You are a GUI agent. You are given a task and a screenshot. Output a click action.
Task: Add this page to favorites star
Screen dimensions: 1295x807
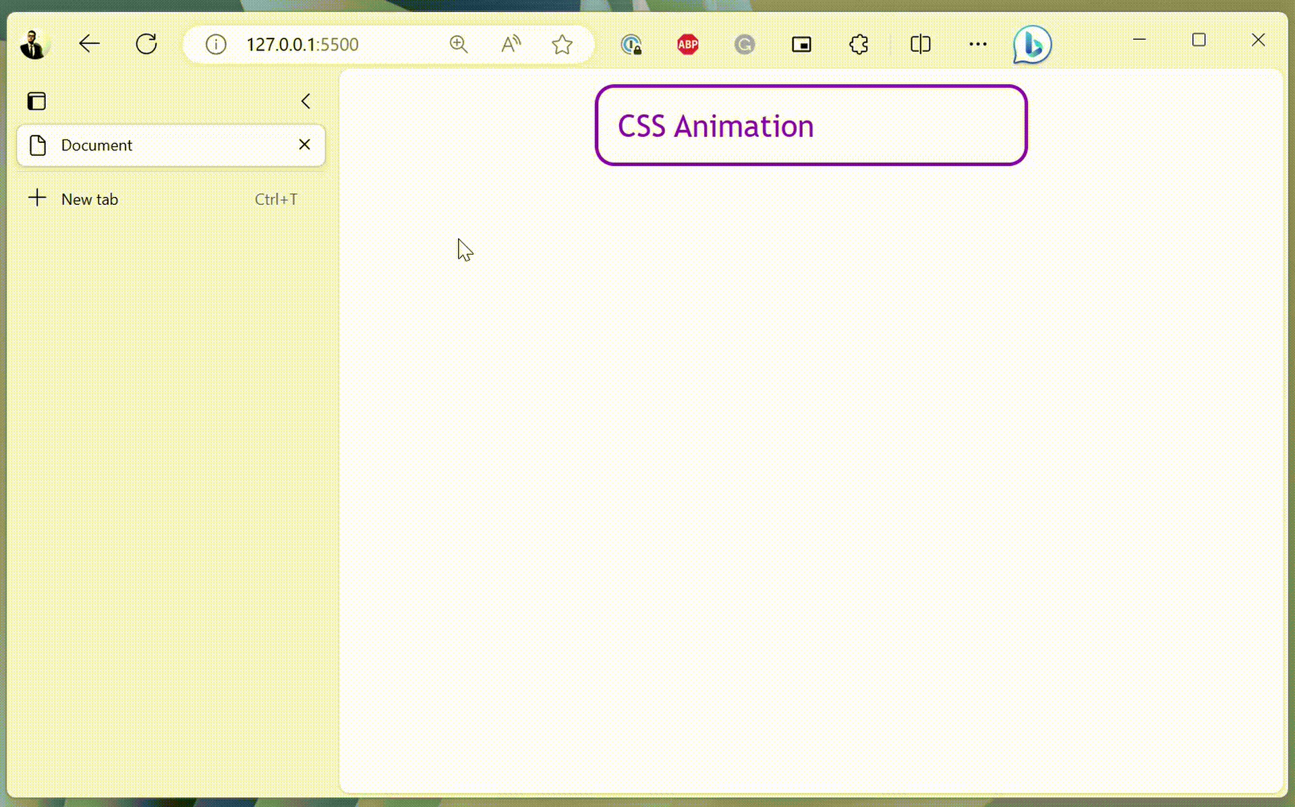562,44
